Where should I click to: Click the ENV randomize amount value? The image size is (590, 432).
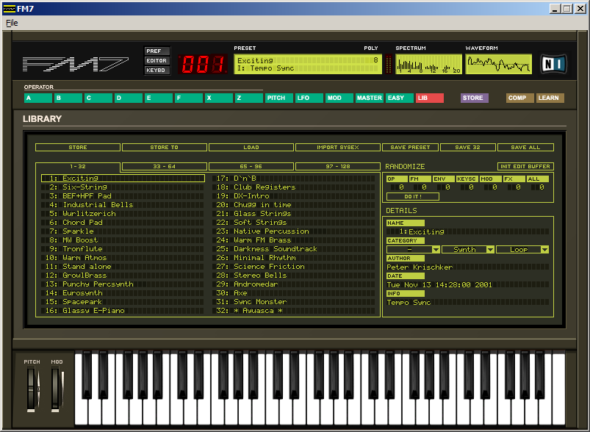[445, 187]
